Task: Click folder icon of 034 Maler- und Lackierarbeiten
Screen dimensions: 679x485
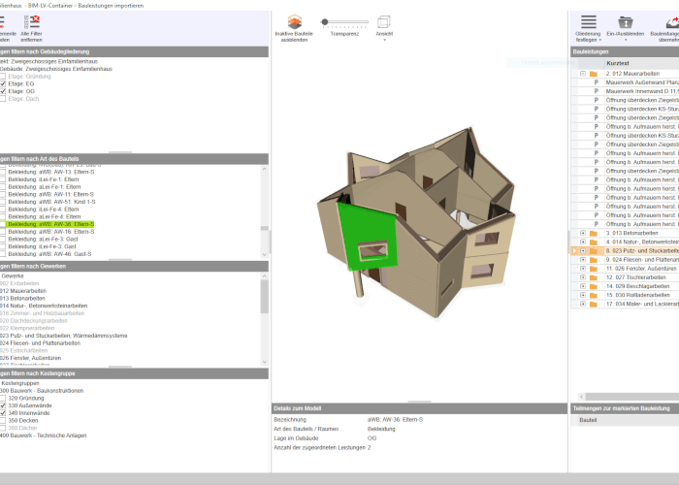Action: (x=594, y=305)
